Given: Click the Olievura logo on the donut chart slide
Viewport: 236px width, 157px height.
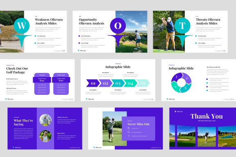Looking at the screenshot, I should [170, 99].
